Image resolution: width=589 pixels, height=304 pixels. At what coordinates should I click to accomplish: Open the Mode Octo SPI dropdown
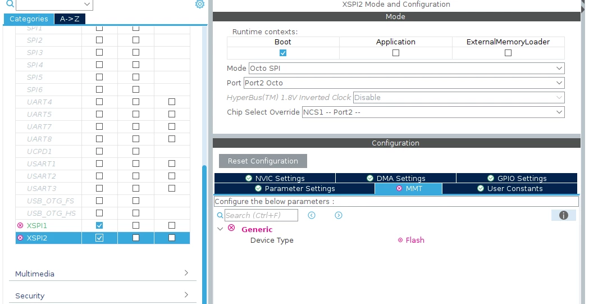tap(407, 69)
